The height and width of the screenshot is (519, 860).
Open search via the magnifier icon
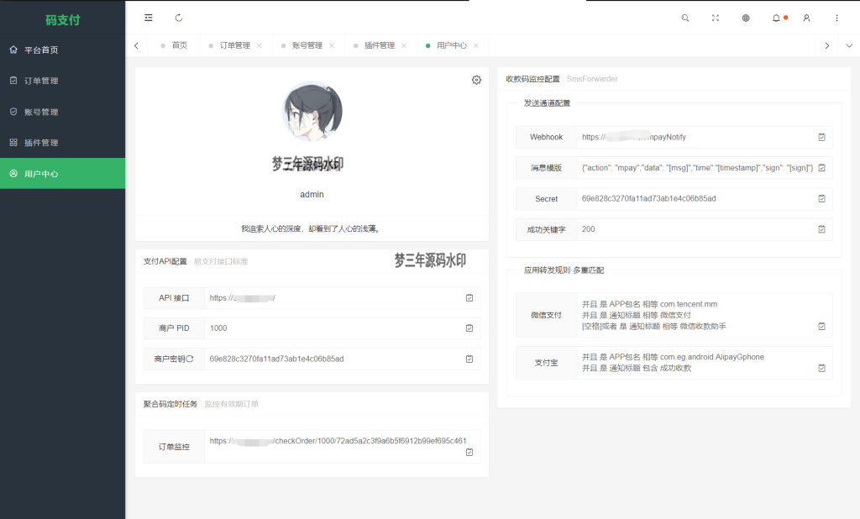tap(685, 18)
